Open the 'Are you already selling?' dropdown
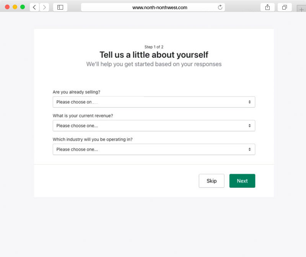 click(x=154, y=102)
